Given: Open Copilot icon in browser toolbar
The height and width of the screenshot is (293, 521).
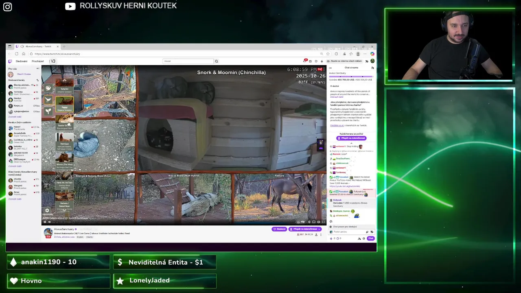Looking at the screenshot, I should pyautogui.click(x=372, y=54).
